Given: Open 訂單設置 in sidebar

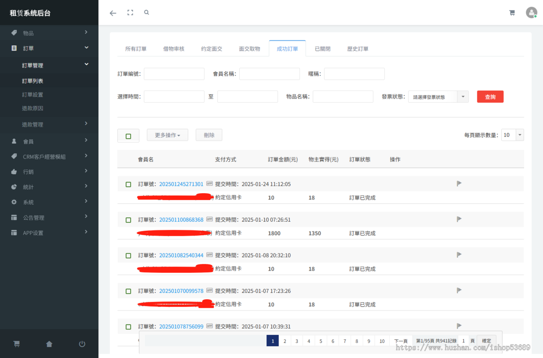Looking at the screenshot, I should coord(33,95).
